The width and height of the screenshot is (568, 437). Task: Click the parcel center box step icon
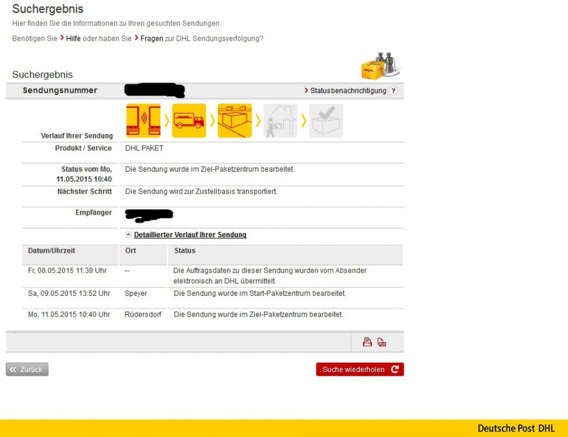tap(234, 120)
